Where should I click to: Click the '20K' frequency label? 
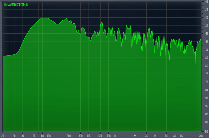tap(201, 136)
